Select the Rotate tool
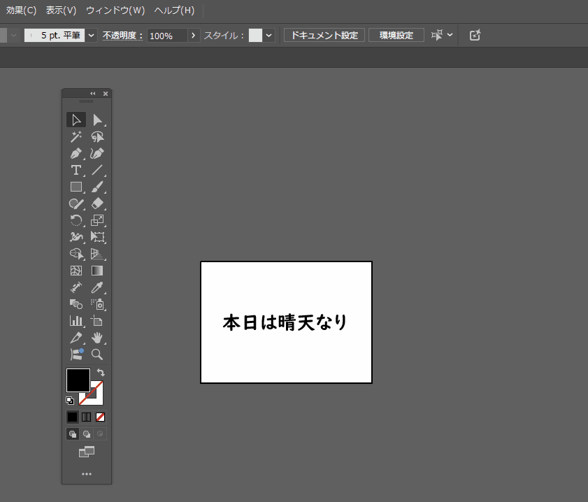The width and height of the screenshot is (588, 502). click(76, 220)
